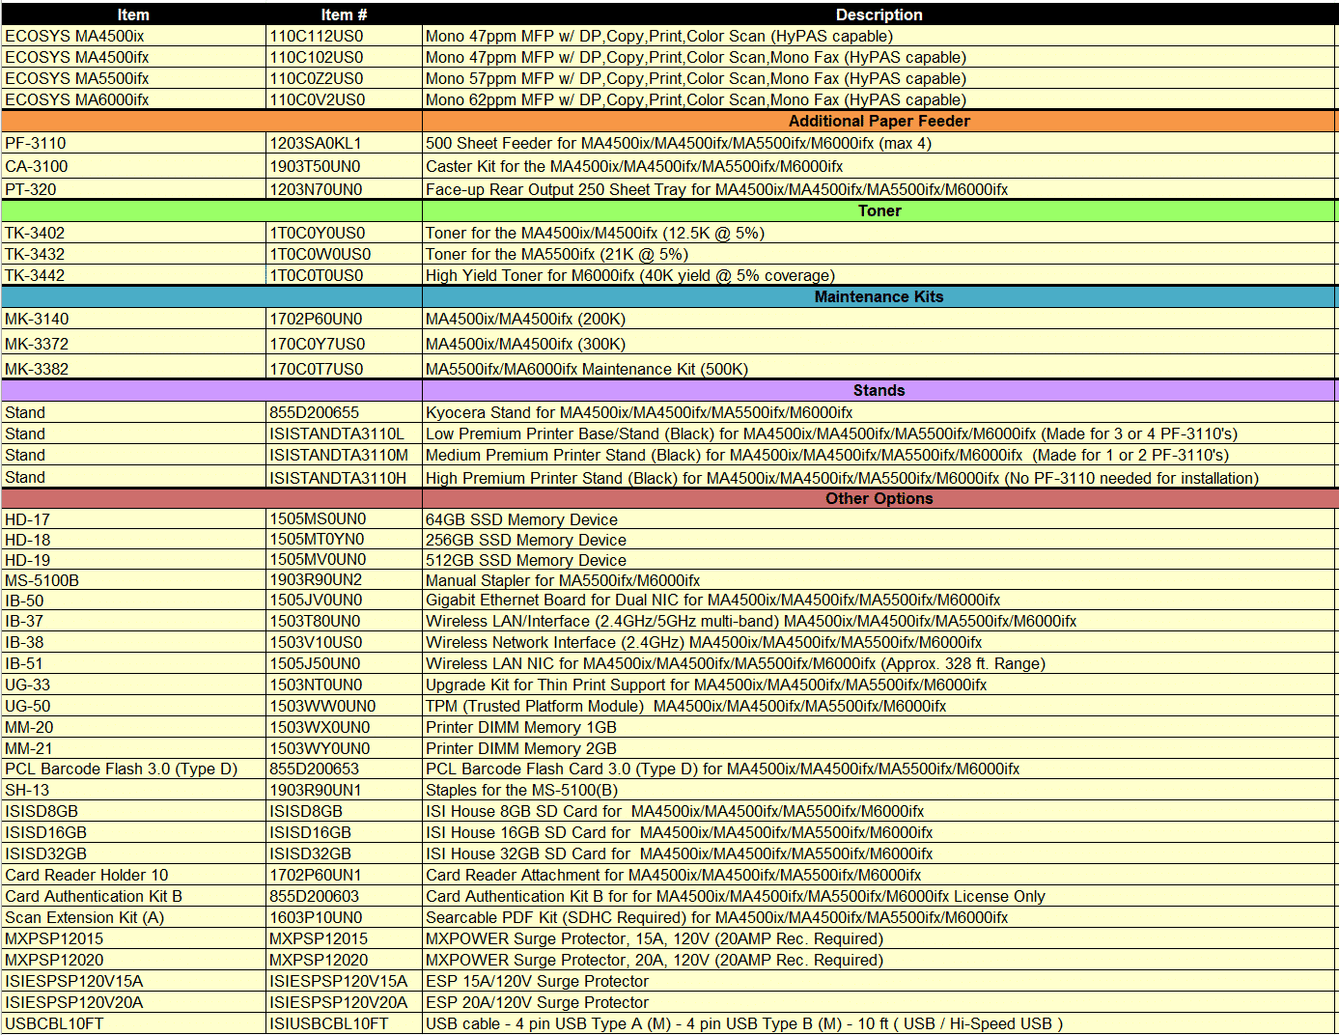Click item number 110C0V2US0 cell
This screenshot has height=1035, width=1339.
tap(317, 99)
